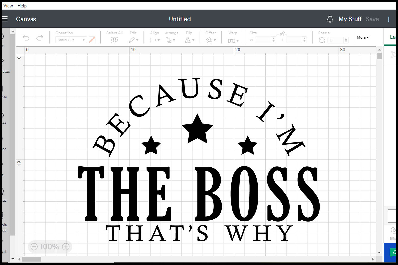
Task: Expand the Arrange dropdown arrow
Action: (x=174, y=40)
